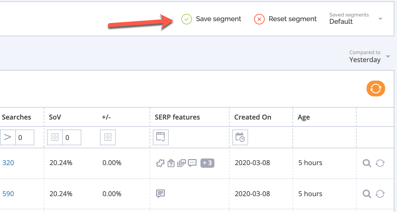The width and height of the screenshot is (397, 212).
Task: Click the image pack SERP feature icon
Action: tap(182, 163)
